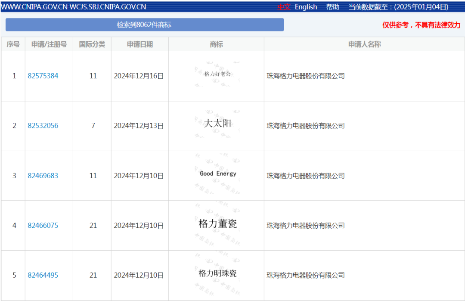Click the 检索到8062件商标 results bar
Screen dimensions: 465x301
point(144,25)
